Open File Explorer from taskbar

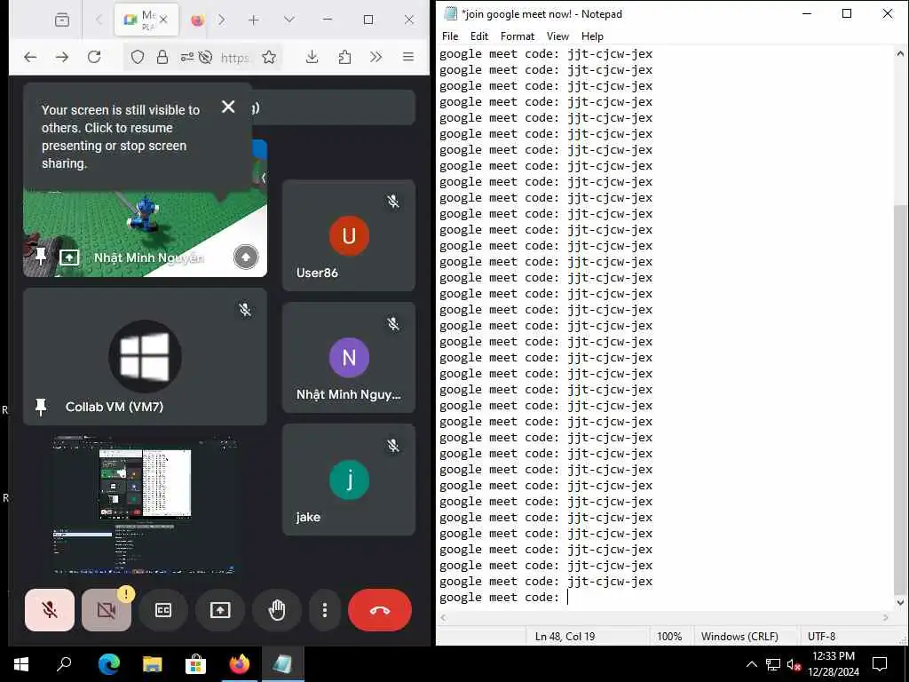152,664
